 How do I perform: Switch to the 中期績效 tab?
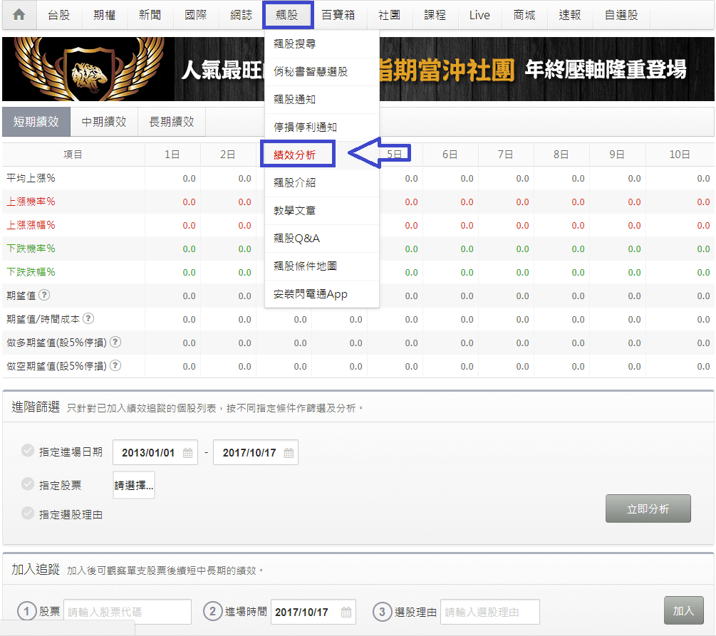[104, 122]
